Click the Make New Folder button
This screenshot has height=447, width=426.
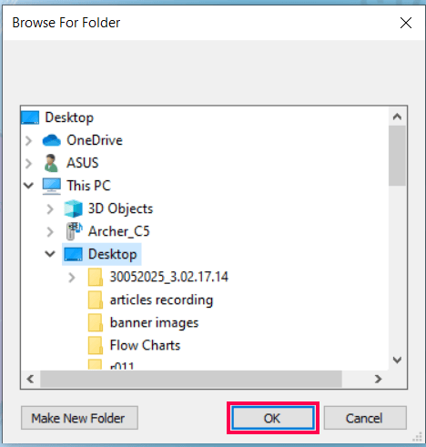click(x=79, y=418)
